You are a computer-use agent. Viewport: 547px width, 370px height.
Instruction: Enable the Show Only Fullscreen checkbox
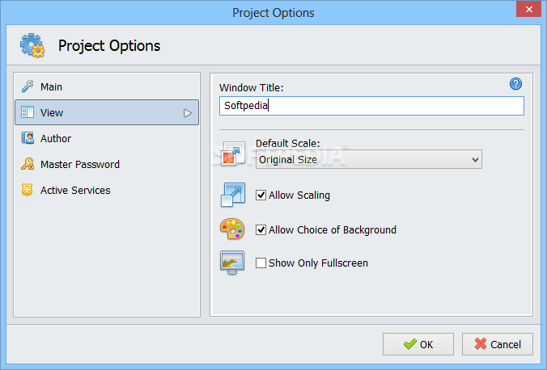pyautogui.click(x=261, y=263)
